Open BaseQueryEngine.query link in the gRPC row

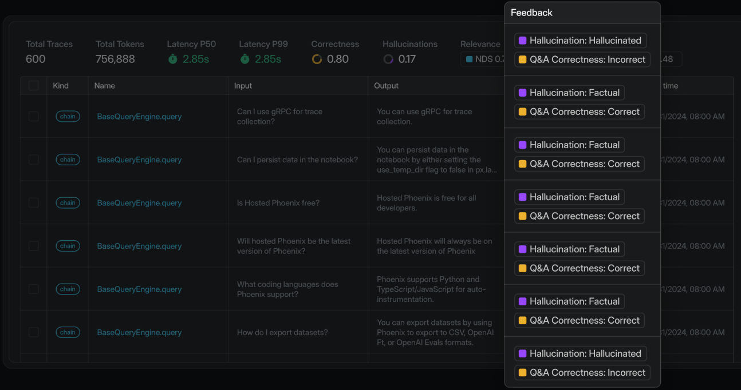click(x=139, y=117)
